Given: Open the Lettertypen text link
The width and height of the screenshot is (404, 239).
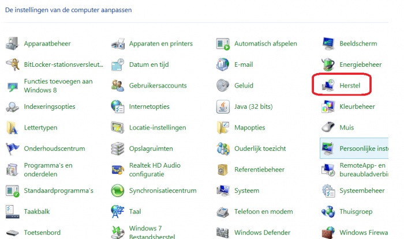Looking at the screenshot, I should tap(40, 128).
